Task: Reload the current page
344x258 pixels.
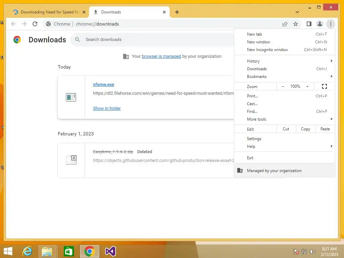Action: 35,24
